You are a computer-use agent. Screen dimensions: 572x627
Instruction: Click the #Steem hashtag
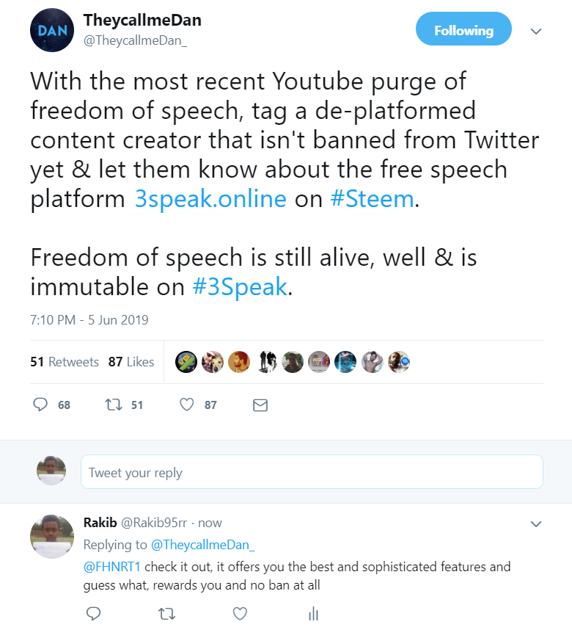click(x=373, y=200)
